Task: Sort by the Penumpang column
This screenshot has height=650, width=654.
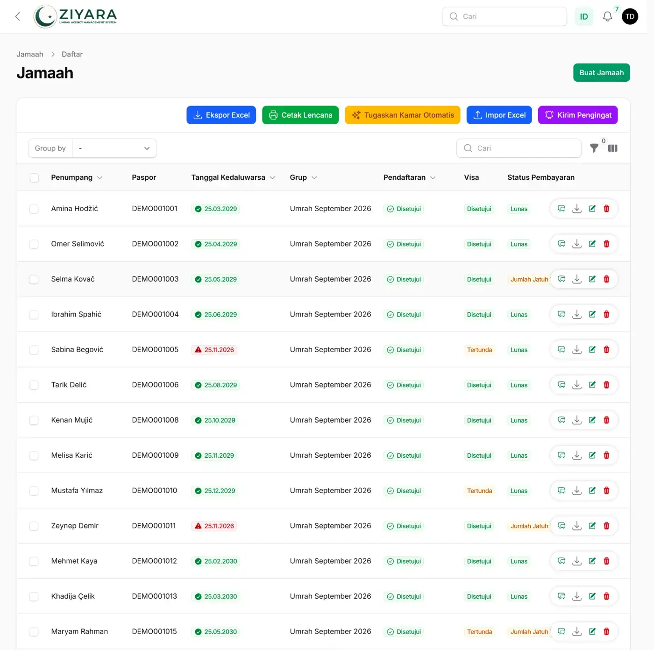Action: coord(77,177)
